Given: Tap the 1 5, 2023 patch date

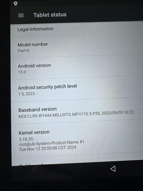Looking at the screenshot, I should click(26, 94).
